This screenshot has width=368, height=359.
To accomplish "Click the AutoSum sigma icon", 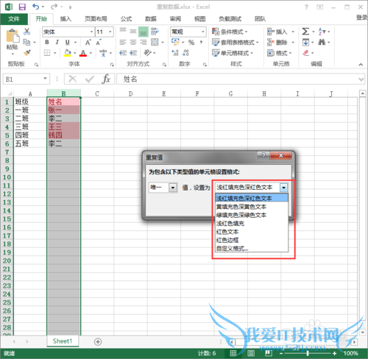I will click(x=305, y=32).
